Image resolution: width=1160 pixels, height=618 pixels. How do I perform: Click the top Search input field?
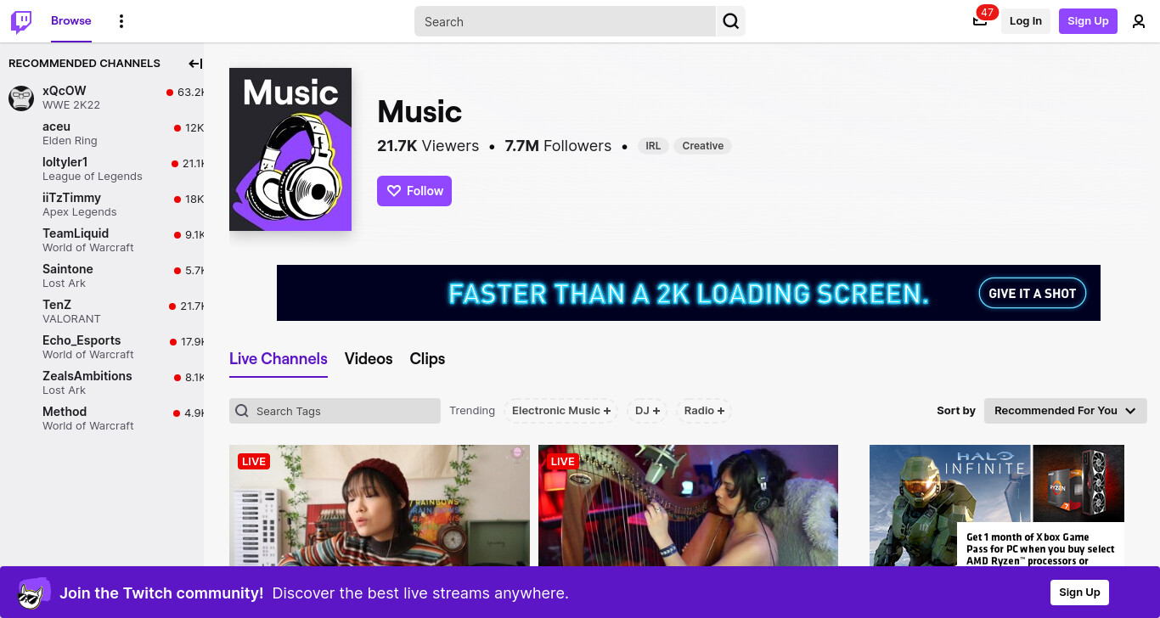point(565,21)
